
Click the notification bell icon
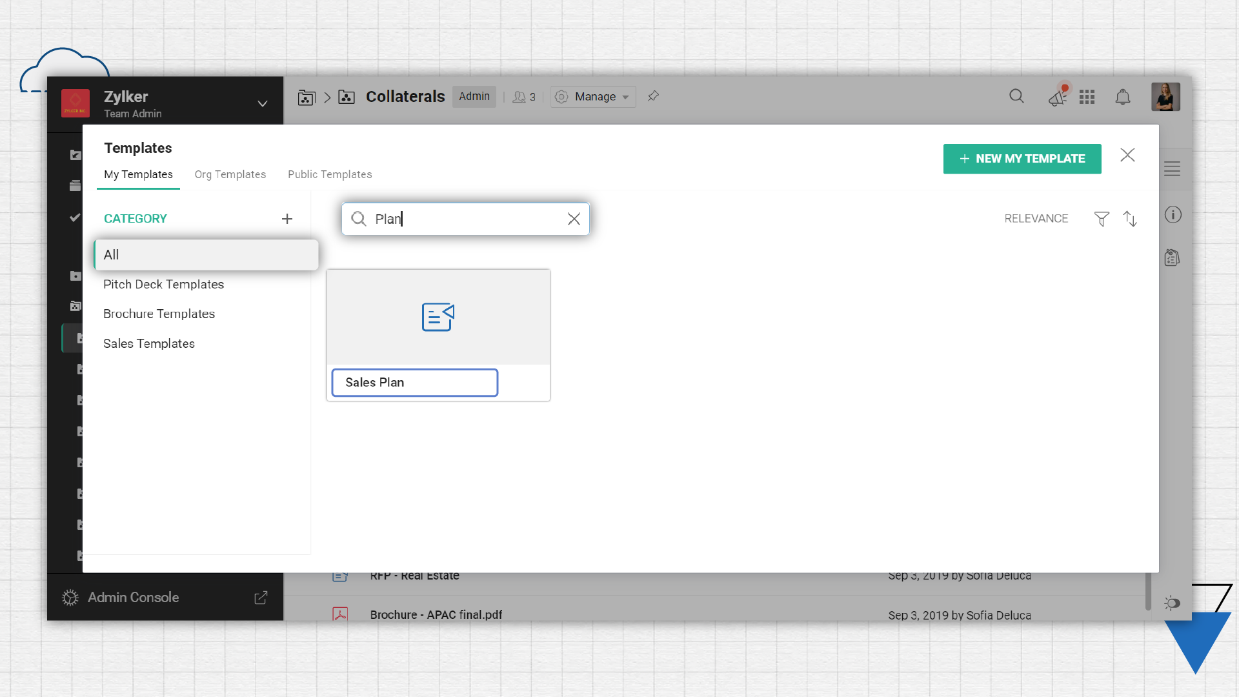click(x=1123, y=97)
